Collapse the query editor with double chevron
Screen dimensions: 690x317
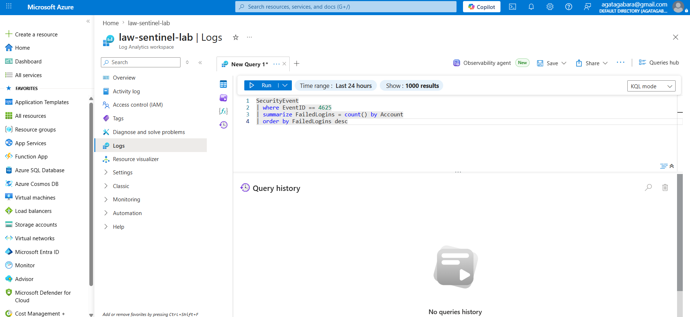(x=672, y=166)
